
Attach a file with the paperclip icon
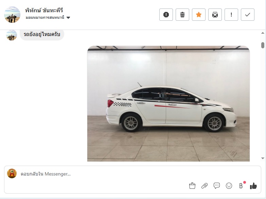(205, 186)
